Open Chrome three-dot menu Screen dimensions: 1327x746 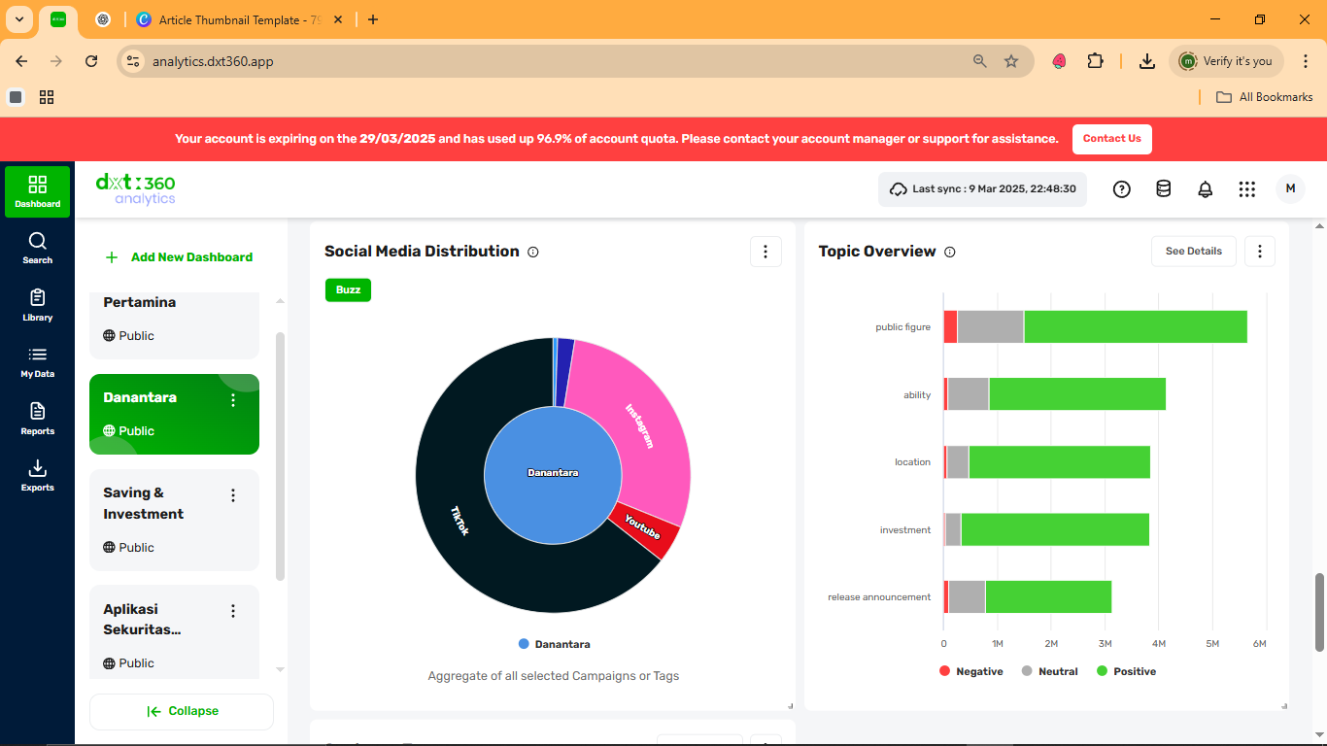tap(1305, 61)
